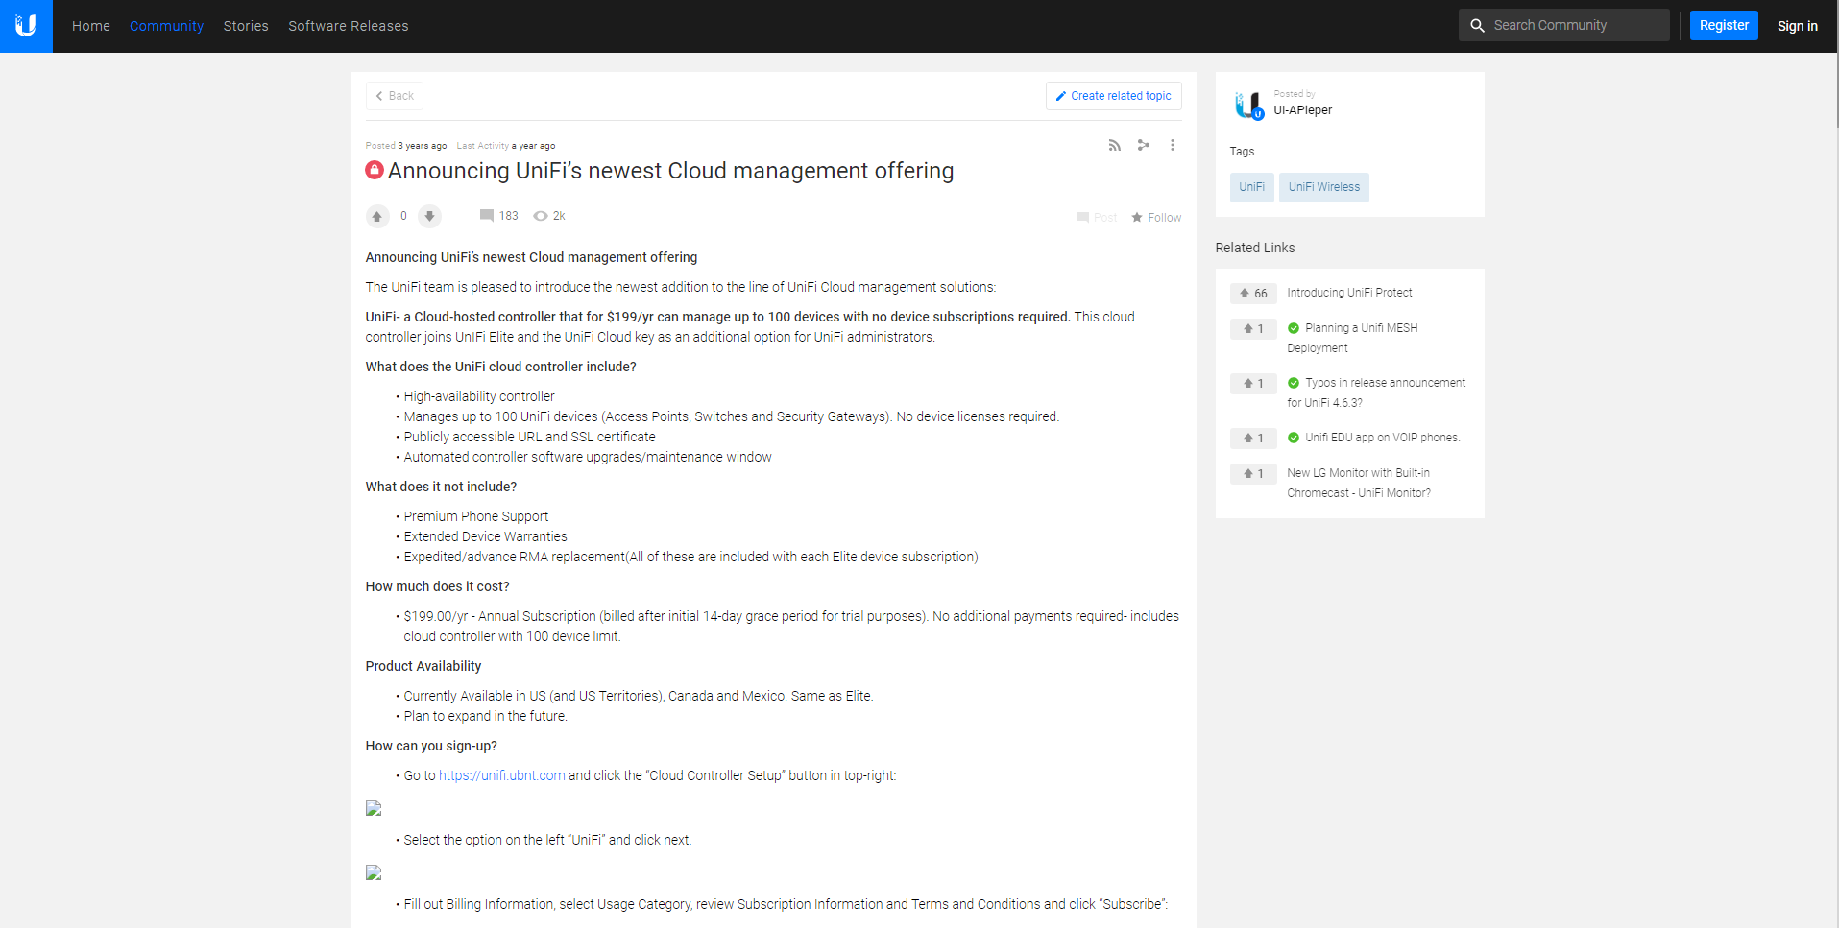Click the vote count '0' between the arrows
The height and width of the screenshot is (928, 1839).
click(x=403, y=216)
